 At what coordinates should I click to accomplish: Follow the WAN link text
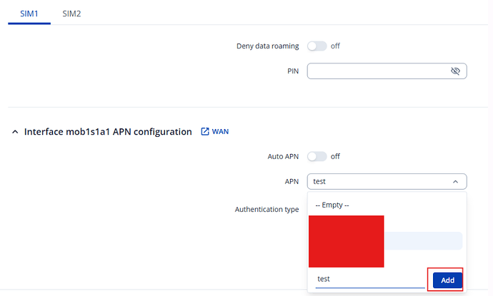tap(220, 132)
